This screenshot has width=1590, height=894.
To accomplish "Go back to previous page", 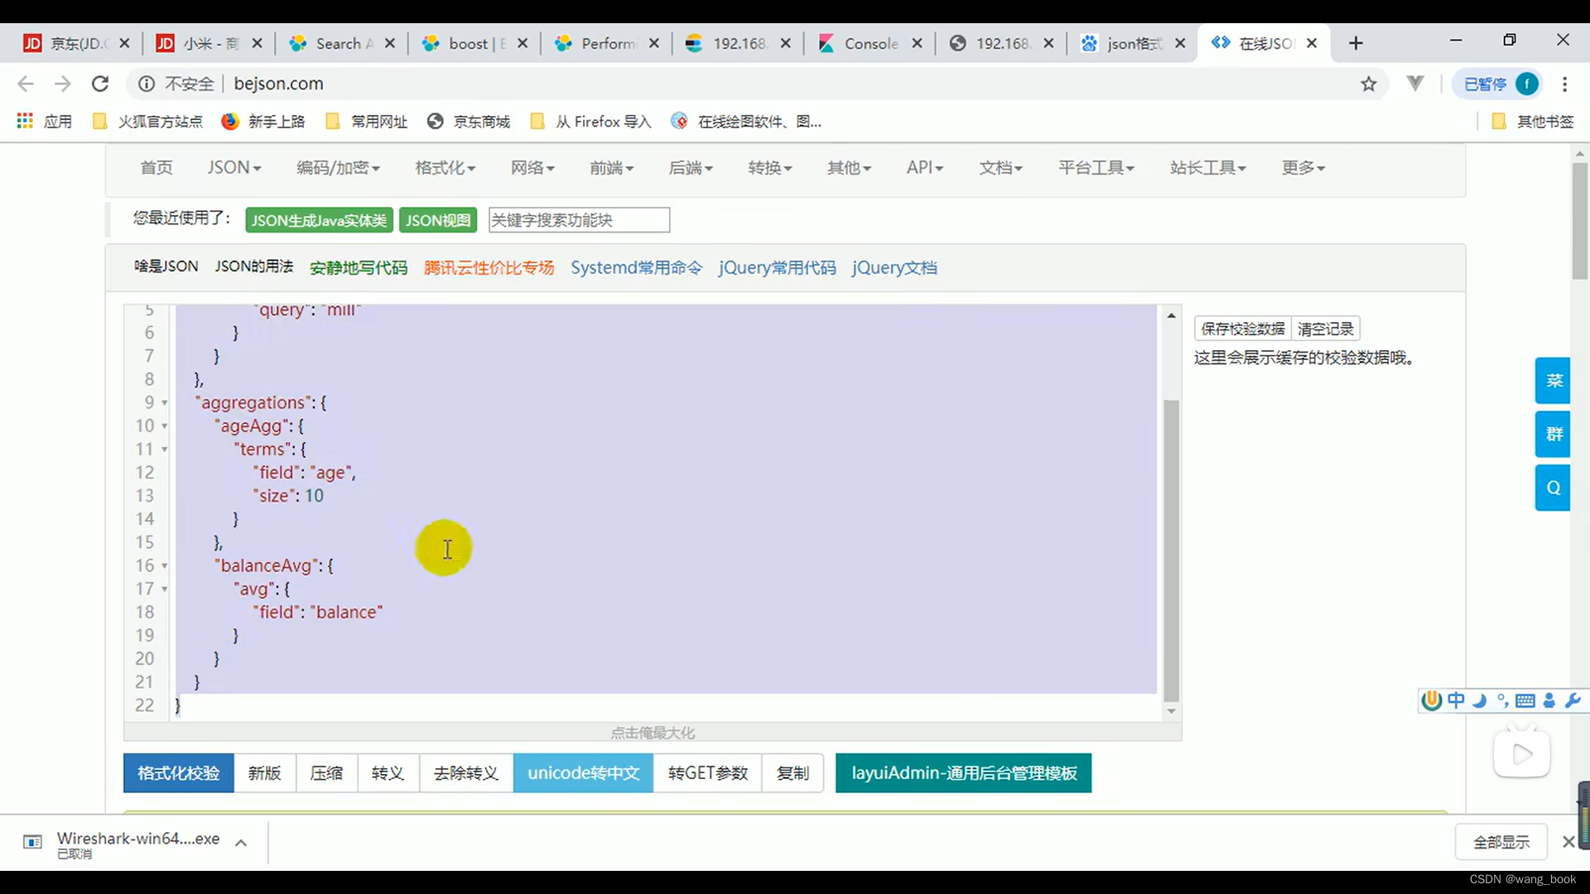I will coord(26,84).
